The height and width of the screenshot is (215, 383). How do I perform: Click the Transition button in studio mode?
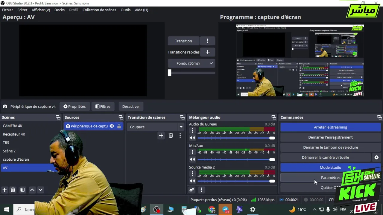(x=183, y=41)
